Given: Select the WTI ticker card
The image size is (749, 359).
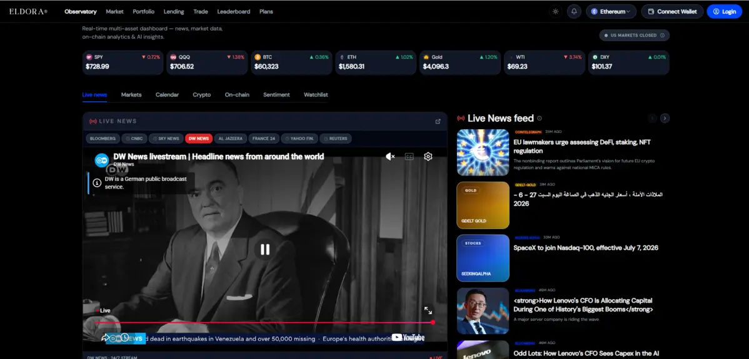Looking at the screenshot, I should pyautogui.click(x=545, y=62).
